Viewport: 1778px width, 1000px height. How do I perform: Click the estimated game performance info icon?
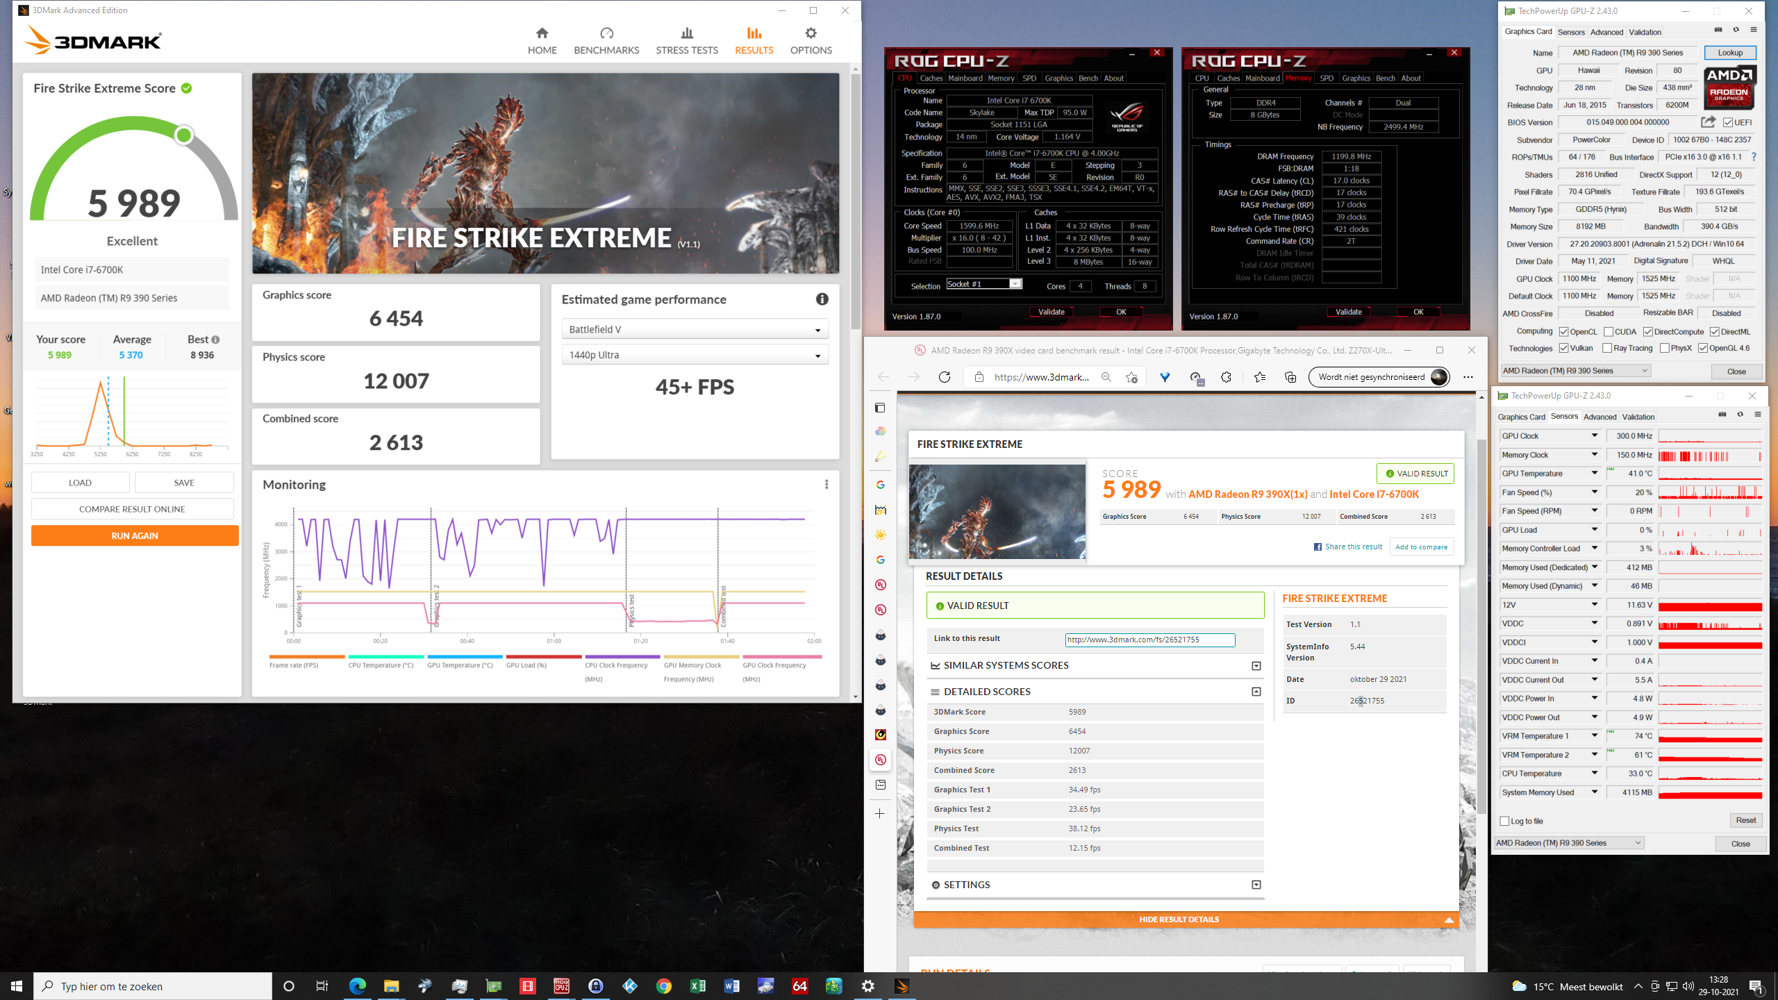pyautogui.click(x=822, y=299)
